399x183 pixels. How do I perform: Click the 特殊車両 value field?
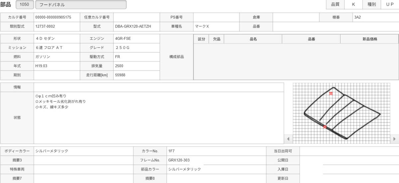pos(83,169)
